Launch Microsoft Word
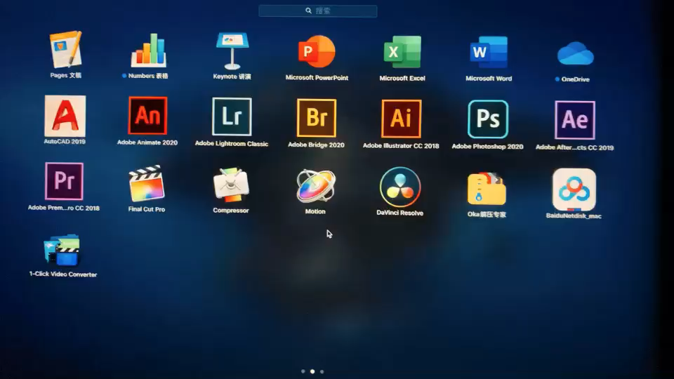 489,53
